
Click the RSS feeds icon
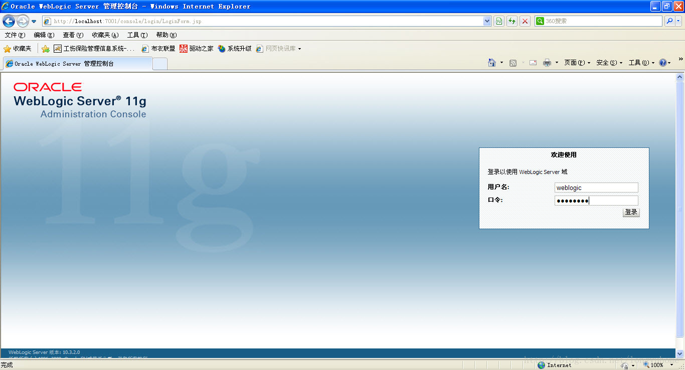(513, 63)
